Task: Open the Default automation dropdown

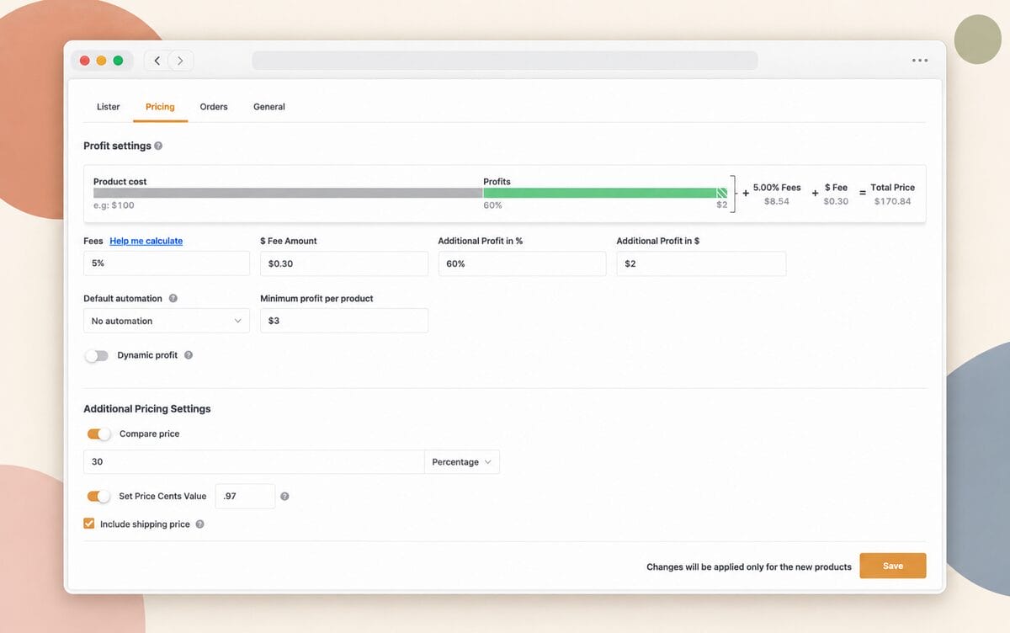Action: [x=167, y=321]
